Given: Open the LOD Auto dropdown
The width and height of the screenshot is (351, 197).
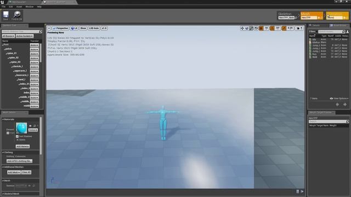Looking at the screenshot, I should coord(94,28).
